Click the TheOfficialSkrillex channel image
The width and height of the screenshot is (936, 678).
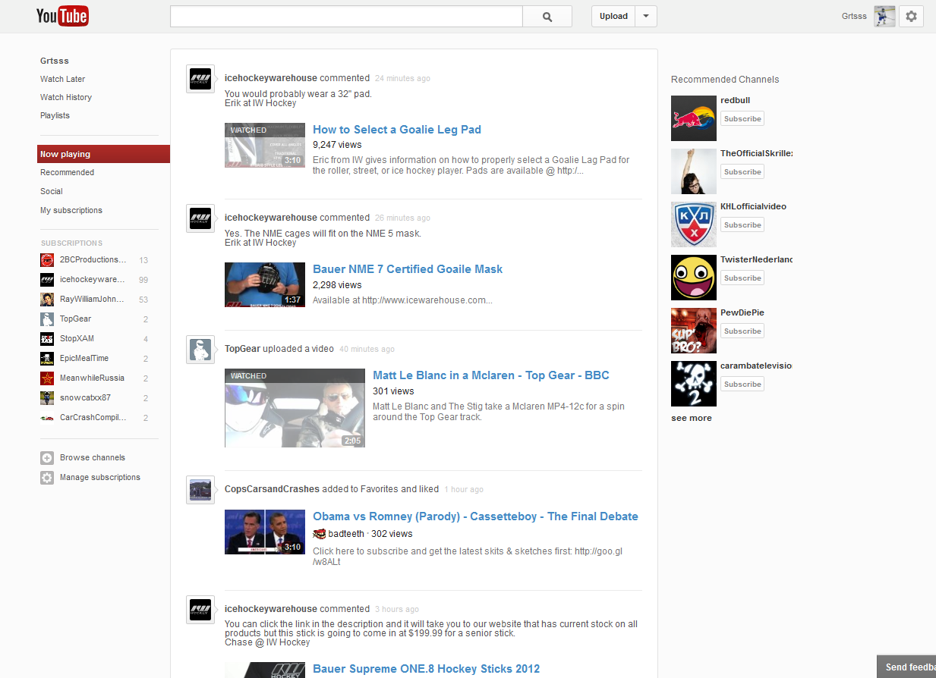pyautogui.click(x=694, y=171)
